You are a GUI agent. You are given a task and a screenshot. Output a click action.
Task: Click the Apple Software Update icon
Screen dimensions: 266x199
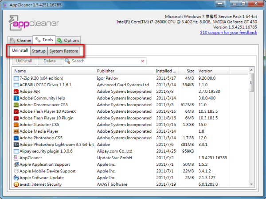coord(16,178)
